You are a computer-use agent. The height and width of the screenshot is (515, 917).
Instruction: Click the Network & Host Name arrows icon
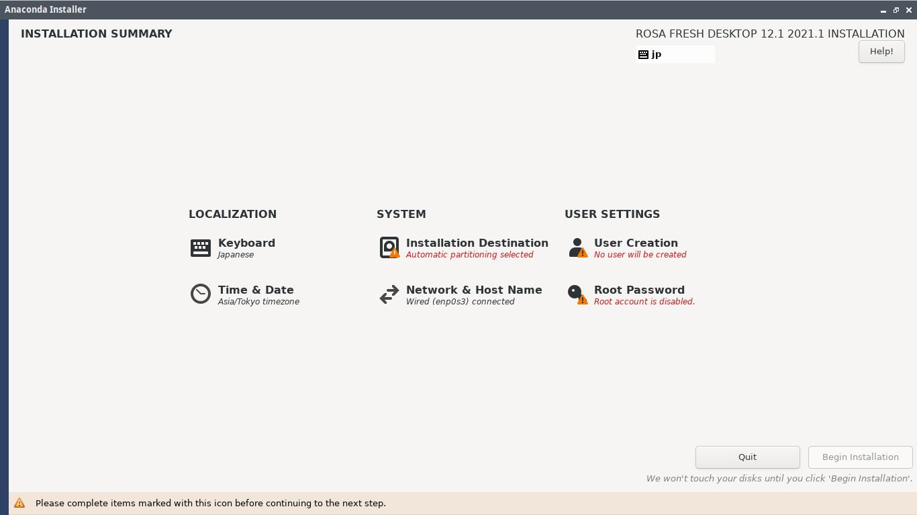pos(389,294)
